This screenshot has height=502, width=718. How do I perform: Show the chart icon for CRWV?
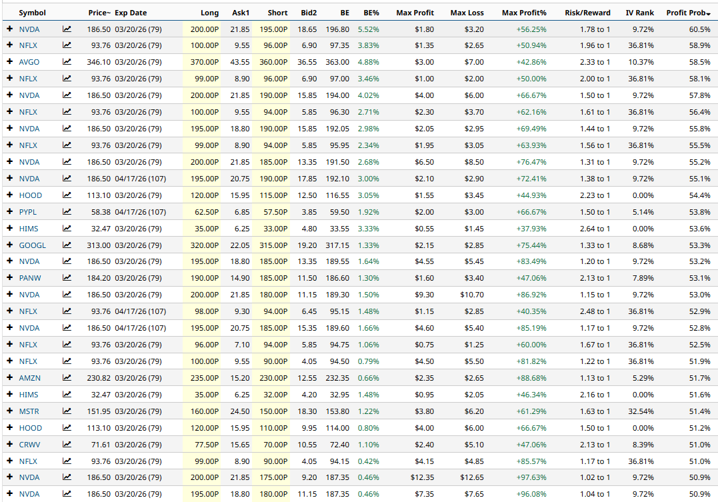(x=67, y=445)
